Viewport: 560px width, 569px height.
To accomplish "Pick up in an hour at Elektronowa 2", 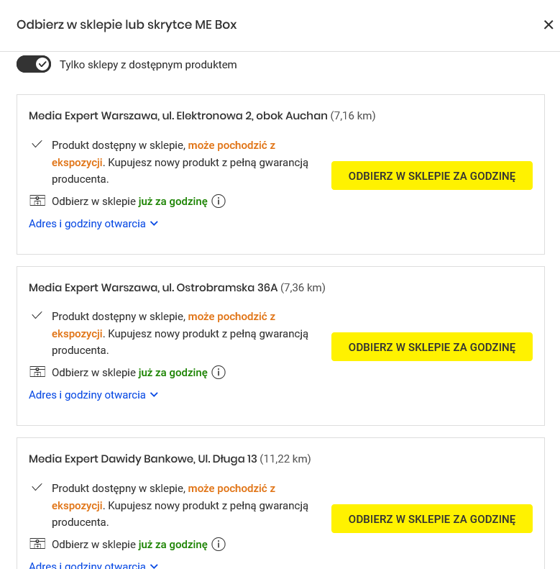I will click(x=432, y=176).
